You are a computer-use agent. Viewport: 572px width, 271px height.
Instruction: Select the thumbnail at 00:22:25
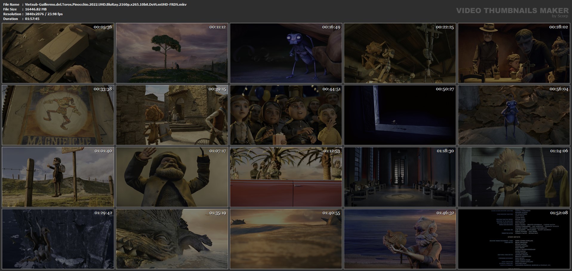[x=400, y=53]
